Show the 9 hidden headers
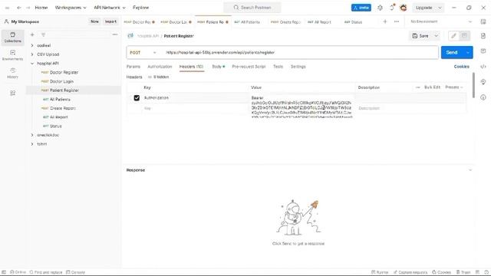The height and width of the screenshot is (276, 491). coord(159,77)
